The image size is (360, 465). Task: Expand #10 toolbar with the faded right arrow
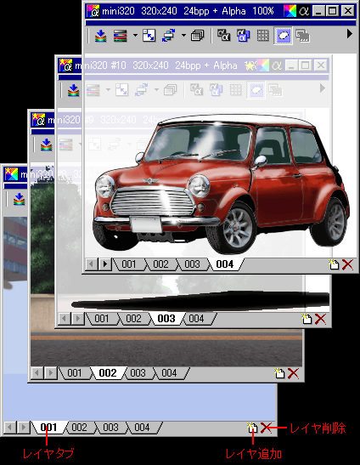point(323,88)
